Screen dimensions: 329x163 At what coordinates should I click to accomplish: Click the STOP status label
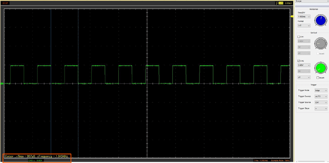[x=5, y=3]
